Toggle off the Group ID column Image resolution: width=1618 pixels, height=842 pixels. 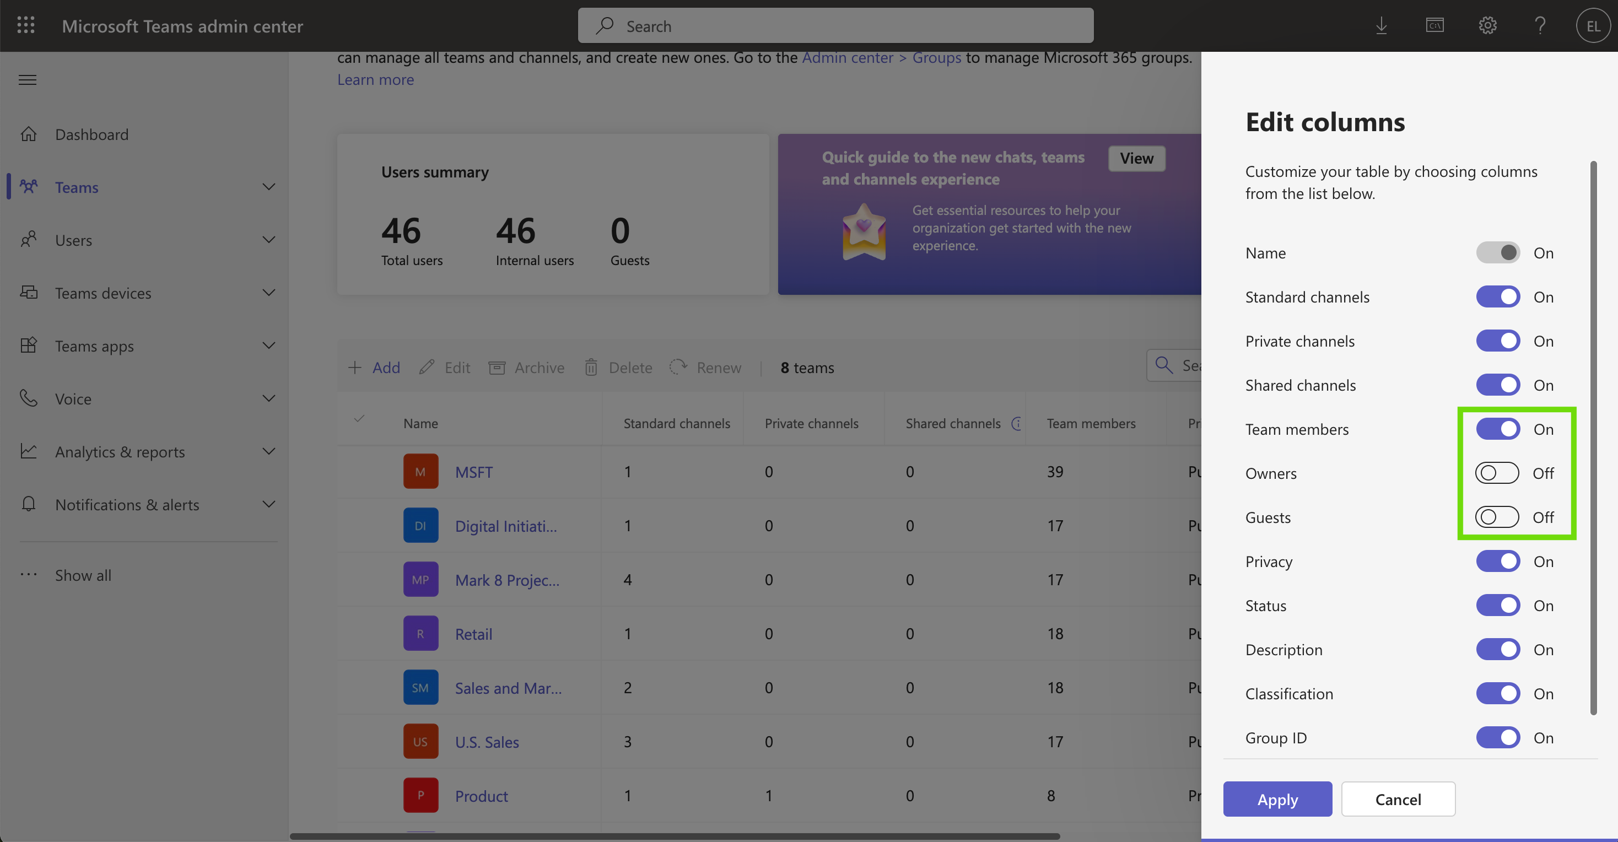(x=1497, y=737)
